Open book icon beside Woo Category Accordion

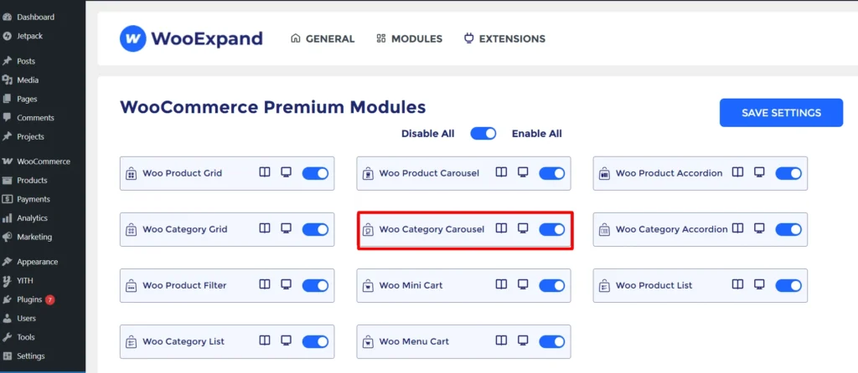[738, 228]
